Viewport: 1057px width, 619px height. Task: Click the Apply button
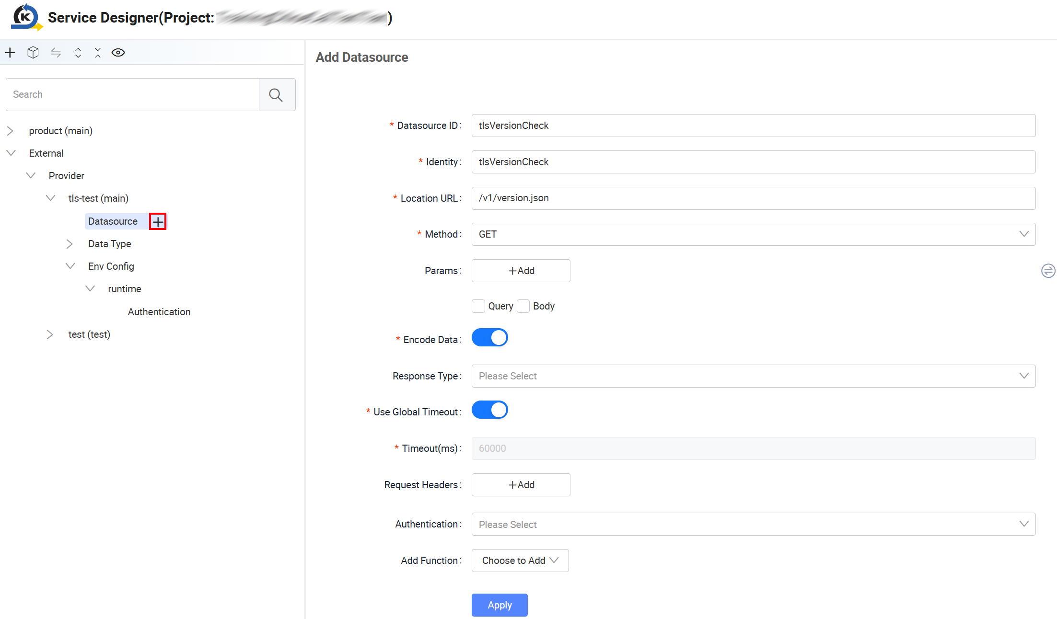click(499, 605)
